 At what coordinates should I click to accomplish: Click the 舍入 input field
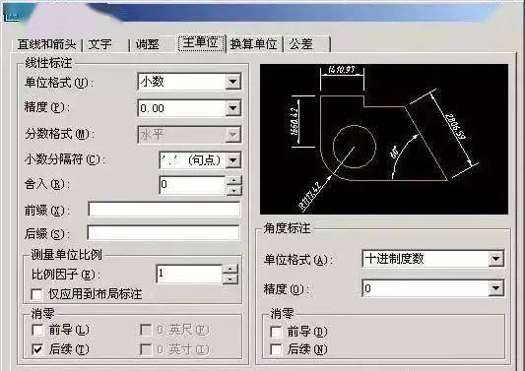coord(192,185)
